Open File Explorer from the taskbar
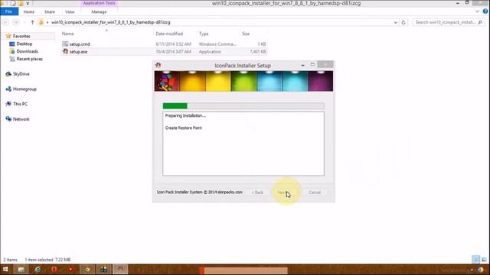Image resolution: width=490 pixels, height=275 pixels. 21,270
